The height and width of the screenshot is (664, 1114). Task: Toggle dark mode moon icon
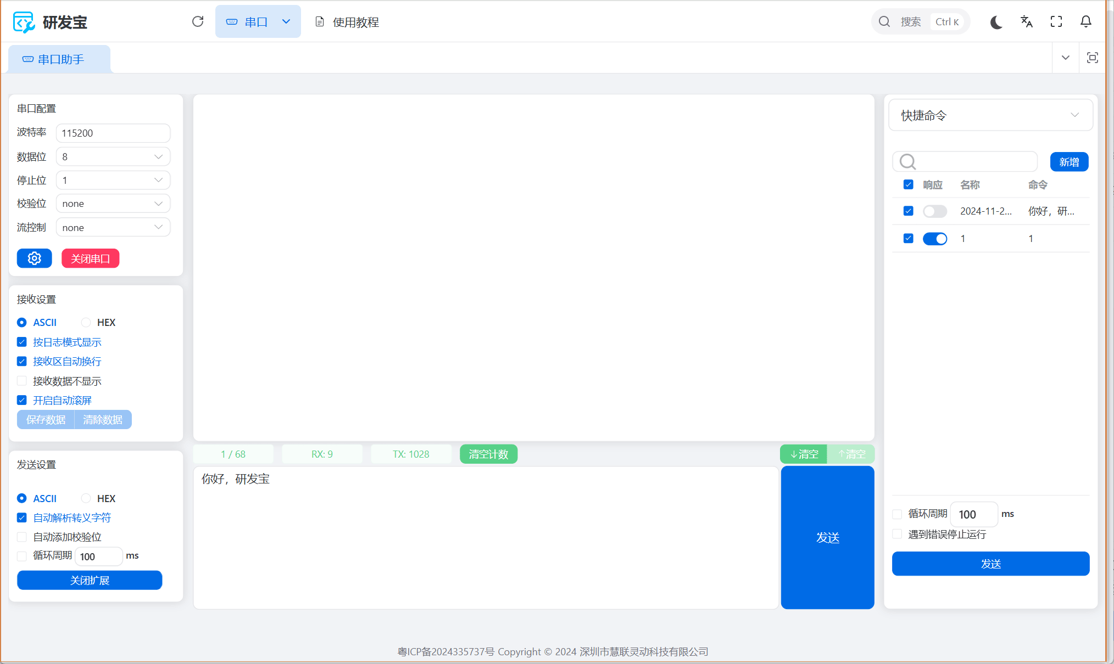coord(996,22)
